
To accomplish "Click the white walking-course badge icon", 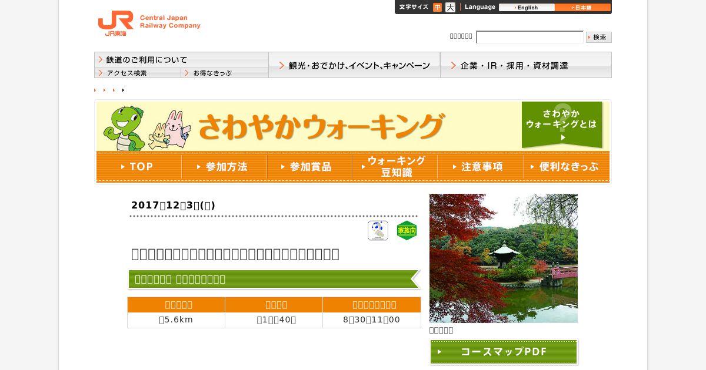I will click(x=378, y=231).
